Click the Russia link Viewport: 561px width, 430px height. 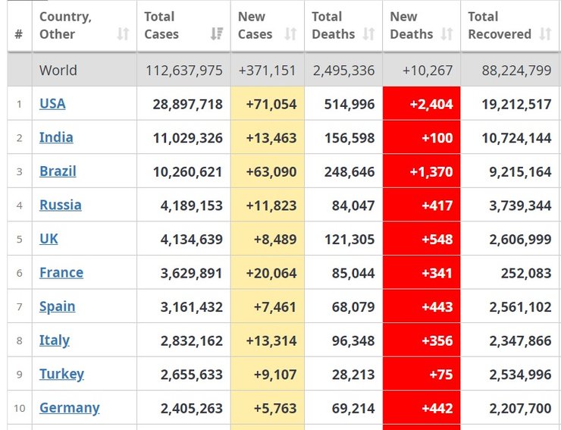[x=61, y=205]
